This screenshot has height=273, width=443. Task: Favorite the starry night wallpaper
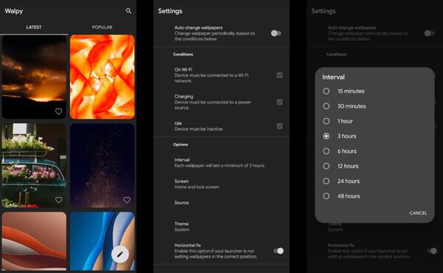pyautogui.click(x=127, y=200)
